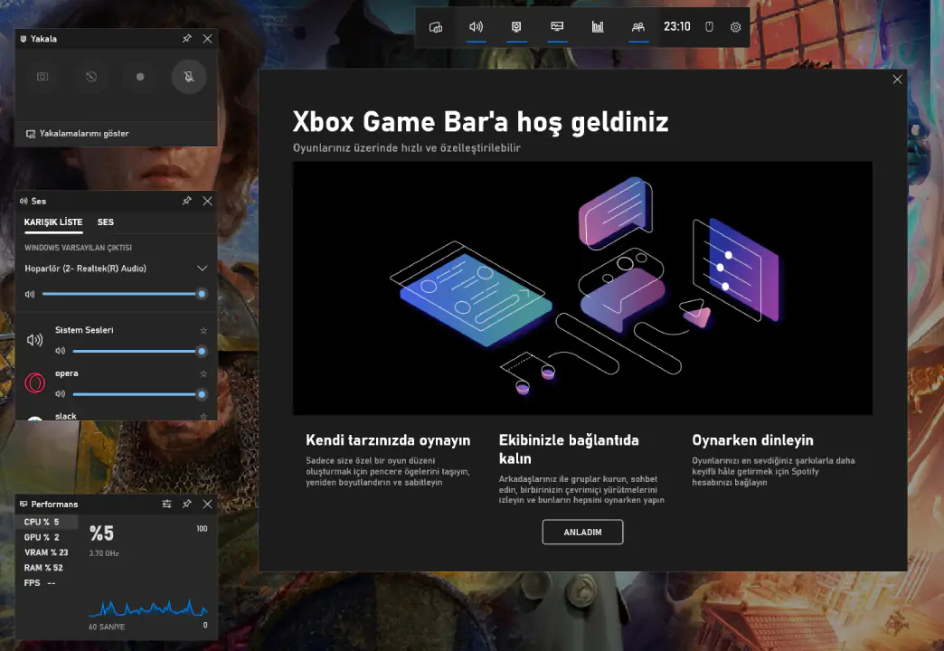This screenshot has height=651, width=944.
Task: Click the CPU usage graph
Action: click(x=148, y=609)
